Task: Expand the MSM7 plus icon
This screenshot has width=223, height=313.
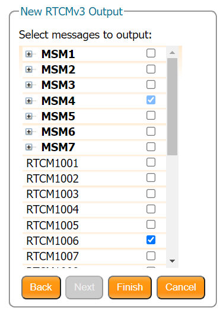Action: click(x=28, y=148)
